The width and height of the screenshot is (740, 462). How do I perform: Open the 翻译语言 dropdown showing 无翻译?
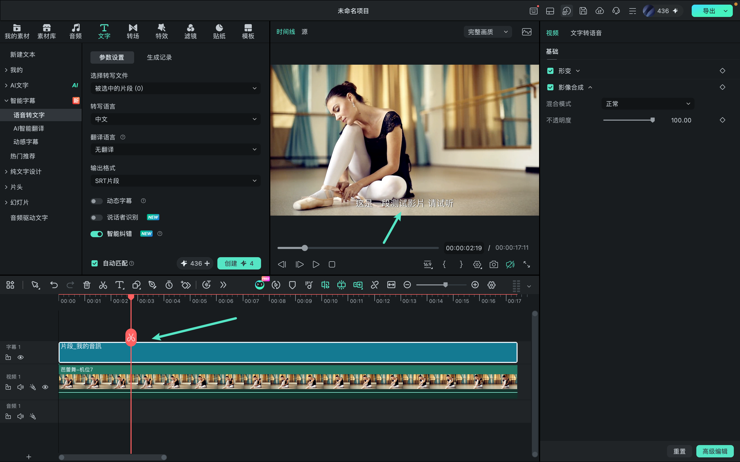pos(175,149)
